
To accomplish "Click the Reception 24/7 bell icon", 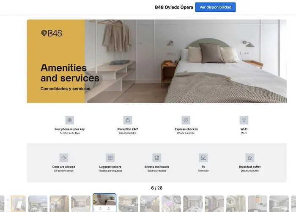I will (128, 120).
